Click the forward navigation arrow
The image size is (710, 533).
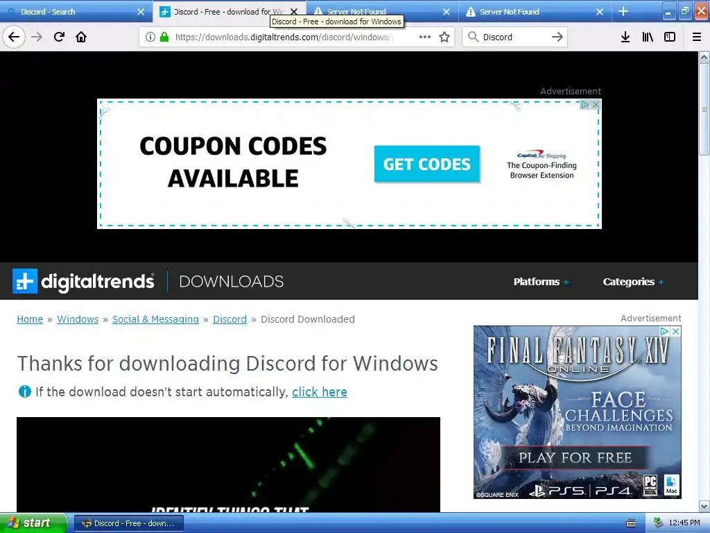point(37,37)
